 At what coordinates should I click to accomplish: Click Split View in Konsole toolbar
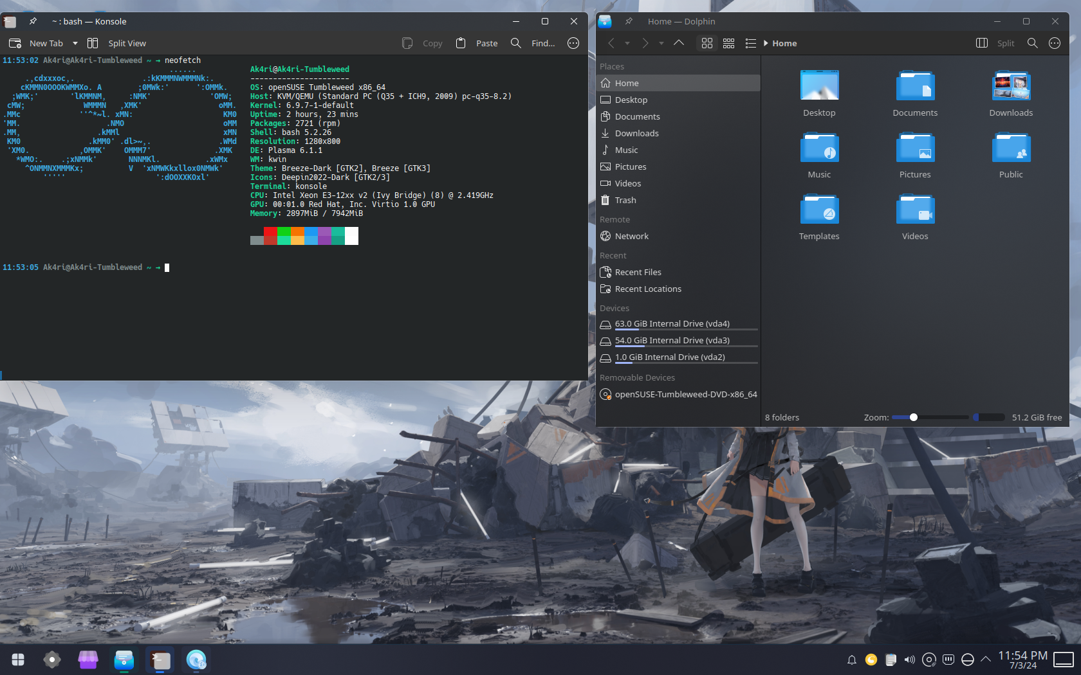pyautogui.click(x=117, y=43)
